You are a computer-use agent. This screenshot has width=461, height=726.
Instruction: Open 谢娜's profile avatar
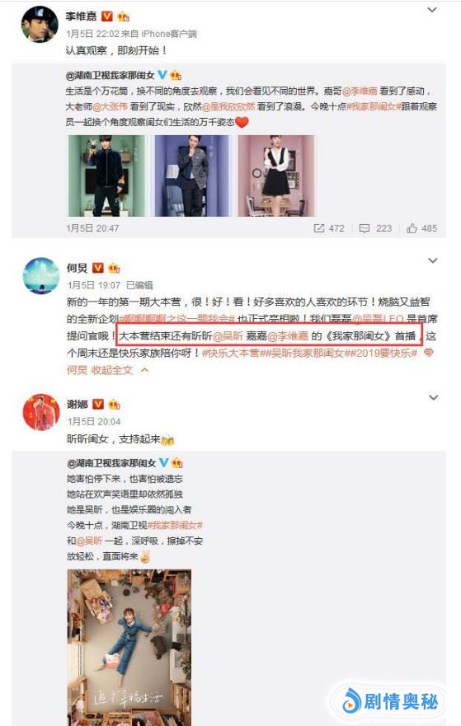click(x=41, y=412)
